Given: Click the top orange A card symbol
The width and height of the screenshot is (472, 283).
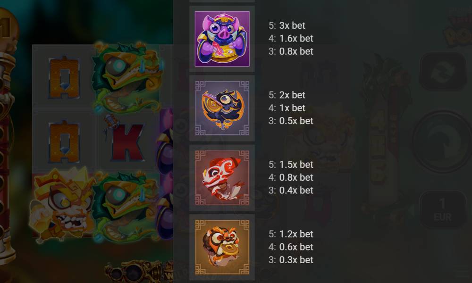Looking at the screenshot, I should tap(64, 78).
